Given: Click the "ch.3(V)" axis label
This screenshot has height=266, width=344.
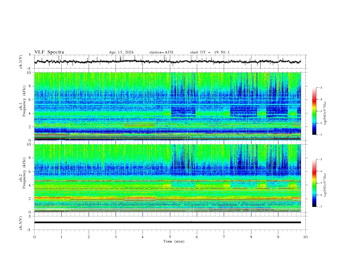Looking at the screenshot, I should tap(21, 223).
